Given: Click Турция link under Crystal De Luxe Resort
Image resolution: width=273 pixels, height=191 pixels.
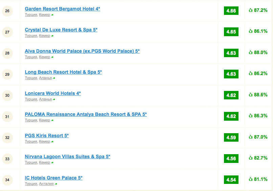Looking at the screenshot, I should coord(31,35).
